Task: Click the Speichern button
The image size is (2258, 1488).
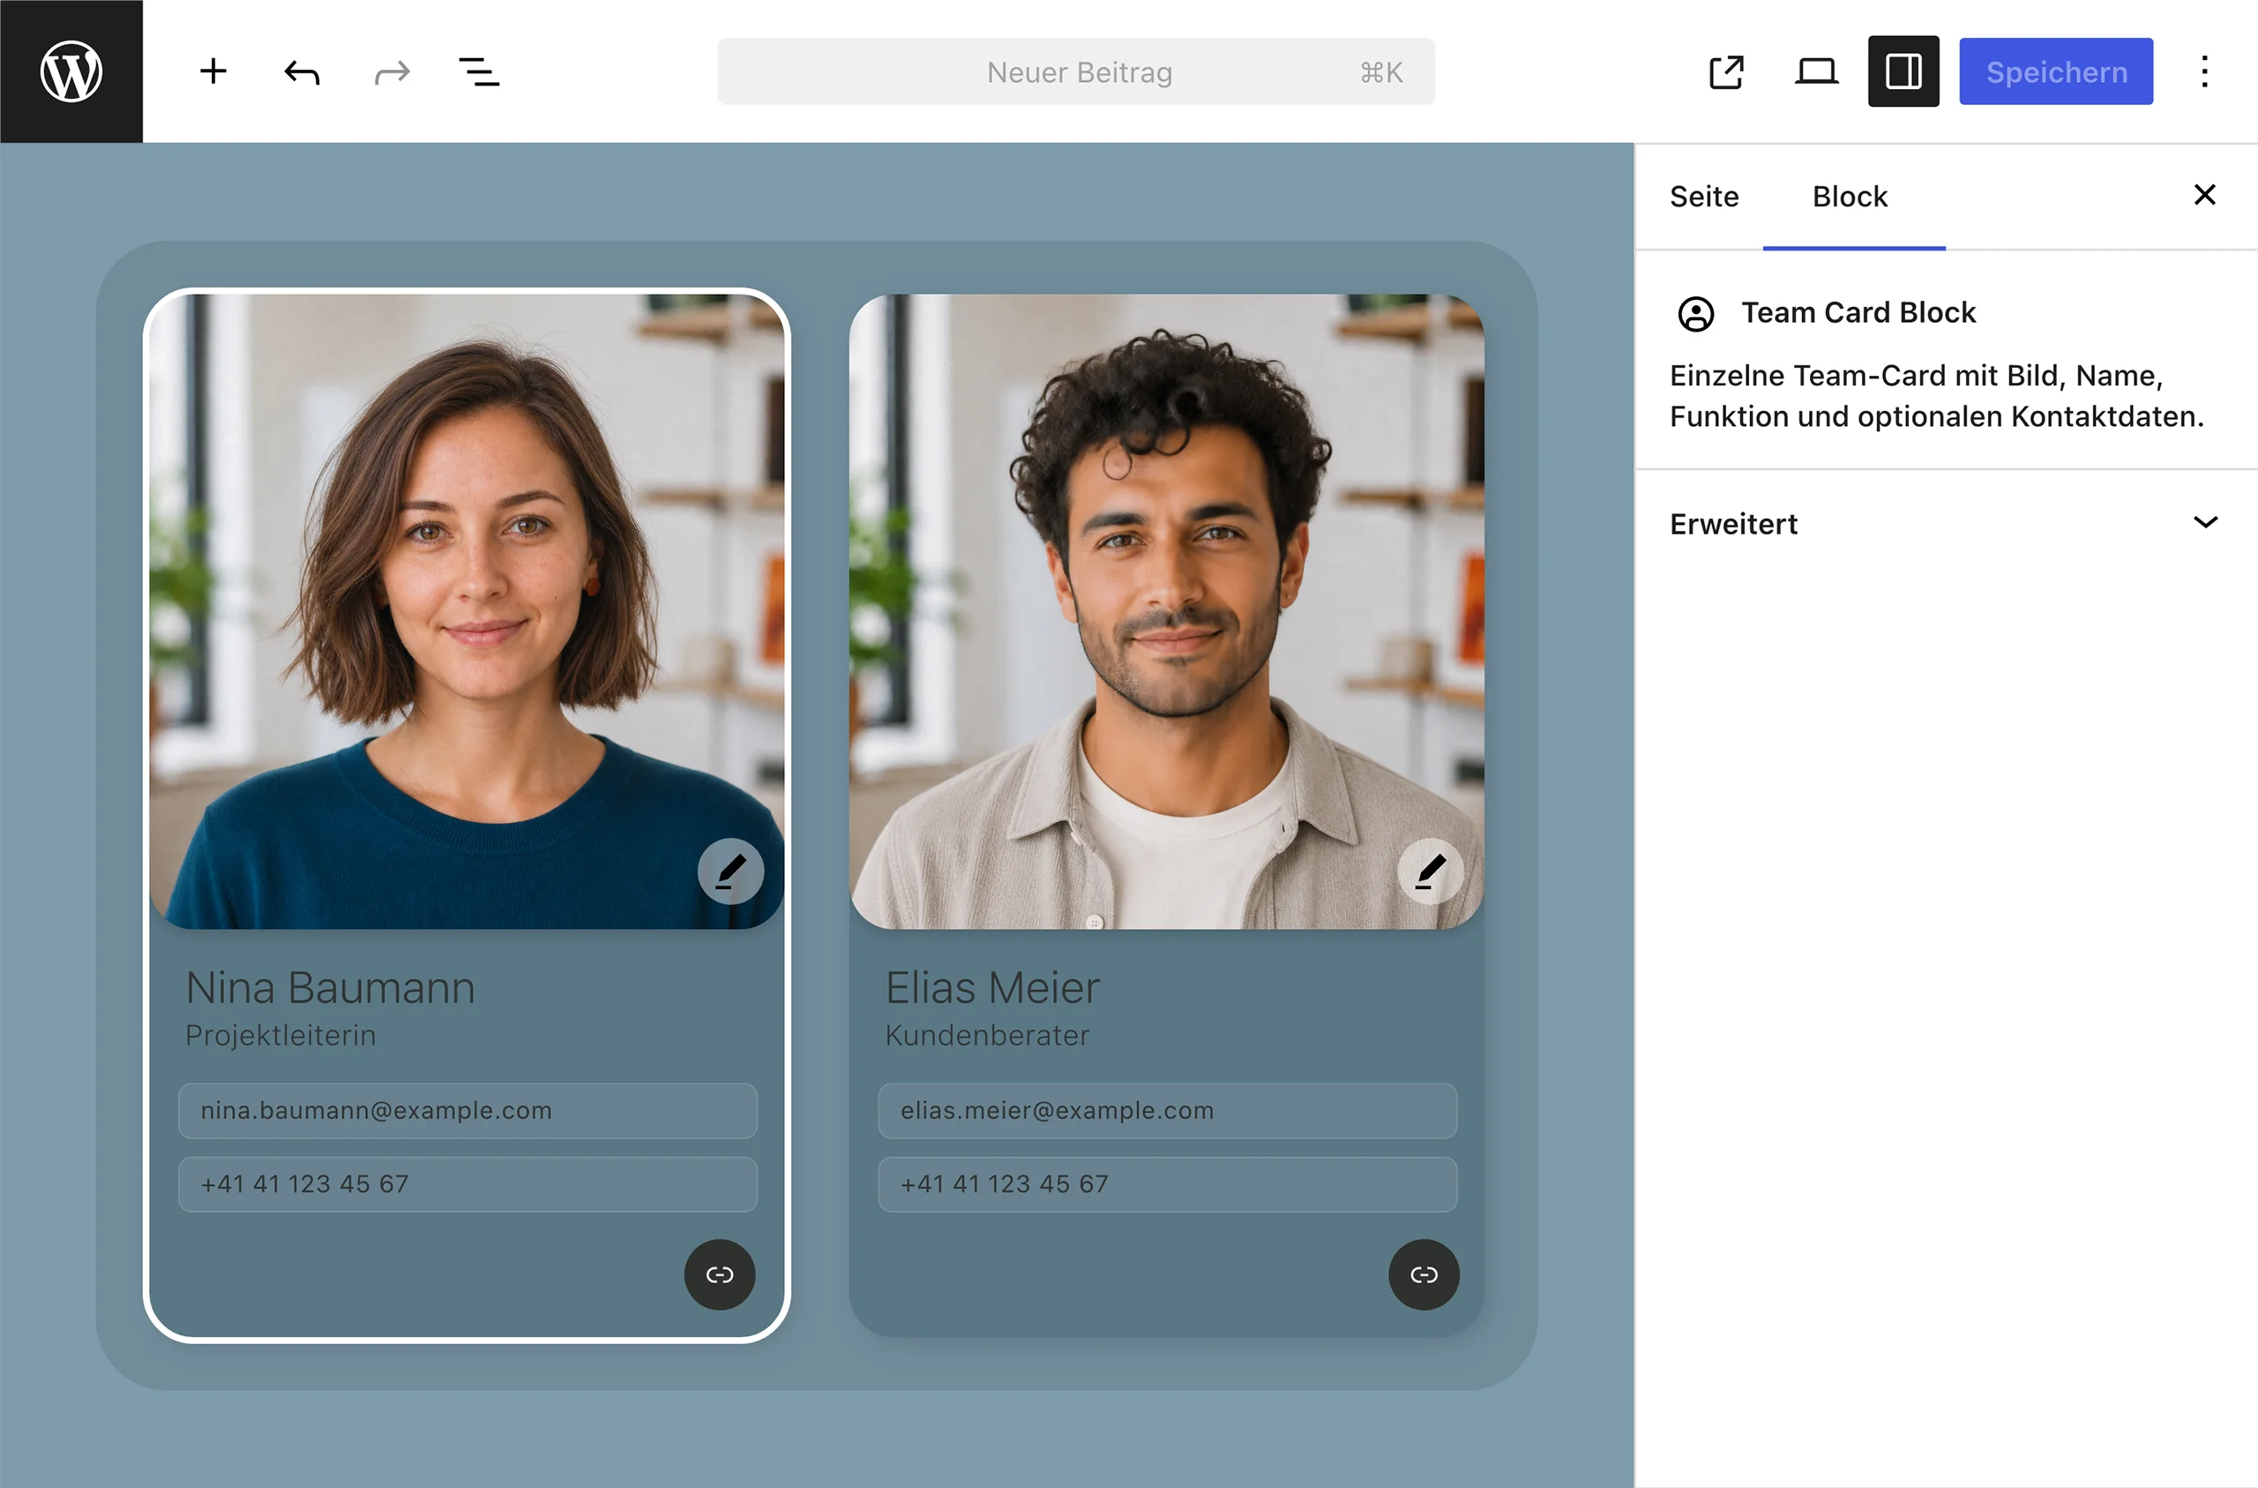Action: 2056,71
